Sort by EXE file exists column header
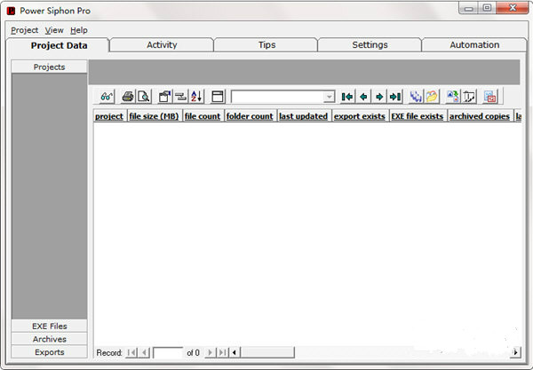 (418, 116)
